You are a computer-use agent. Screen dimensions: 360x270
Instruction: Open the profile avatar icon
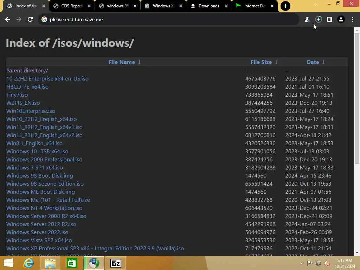(x=341, y=20)
